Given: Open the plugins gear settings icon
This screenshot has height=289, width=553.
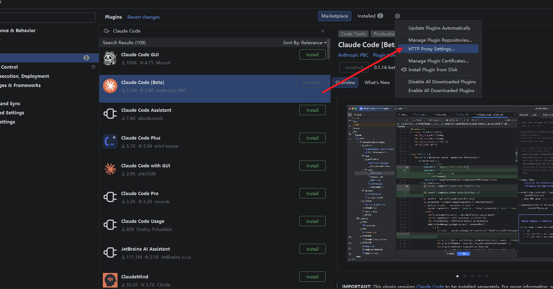Looking at the screenshot, I should 397,16.
